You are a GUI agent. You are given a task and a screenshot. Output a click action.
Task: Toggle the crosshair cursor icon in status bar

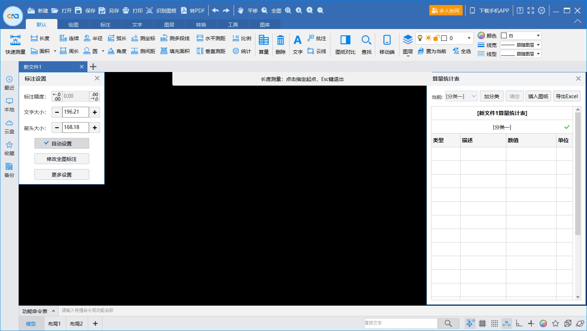click(531, 323)
